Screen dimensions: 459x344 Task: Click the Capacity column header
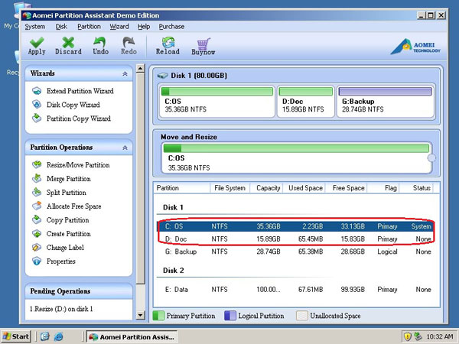(x=265, y=188)
